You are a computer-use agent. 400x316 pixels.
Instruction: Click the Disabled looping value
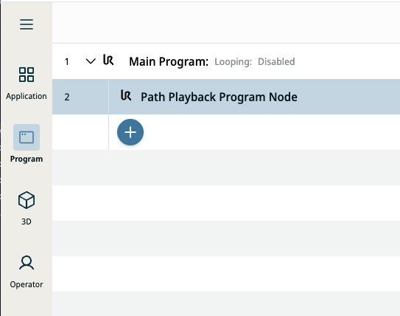276,61
